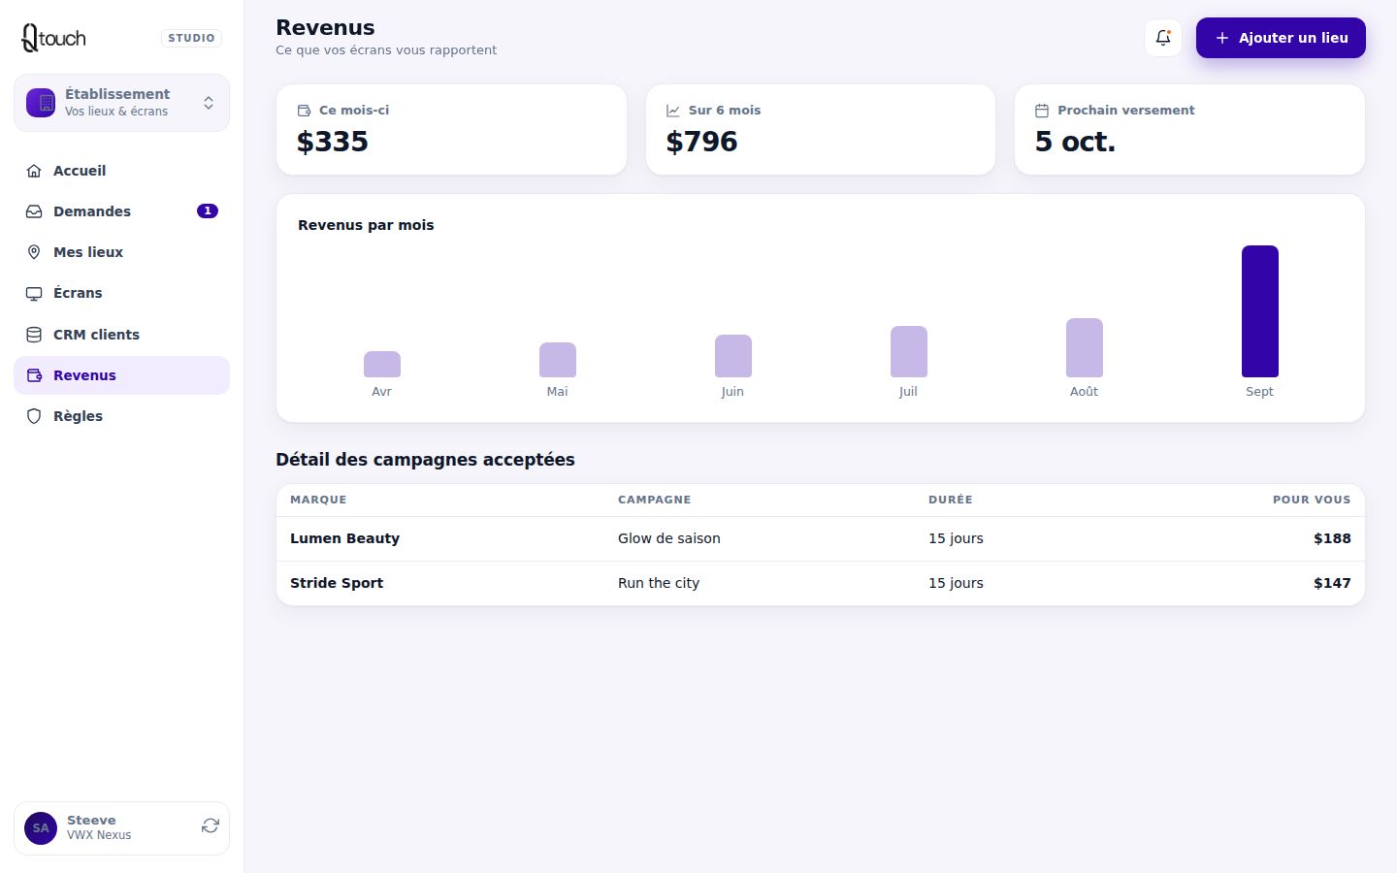Image resolution: width=1397 pixels, height=873 pixels.
Task: Click the POUR VOUS column header
Action: 1312,500
